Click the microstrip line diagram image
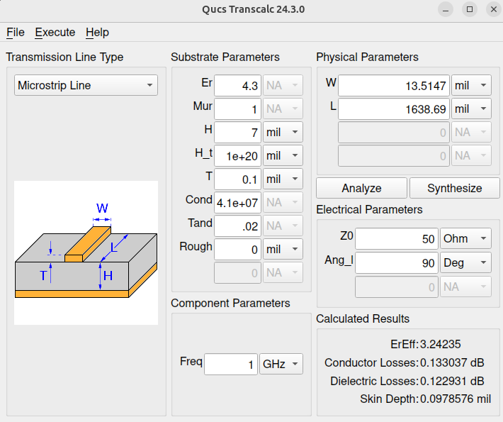Viewport: 503px width, 422px height. coord(86,252)
